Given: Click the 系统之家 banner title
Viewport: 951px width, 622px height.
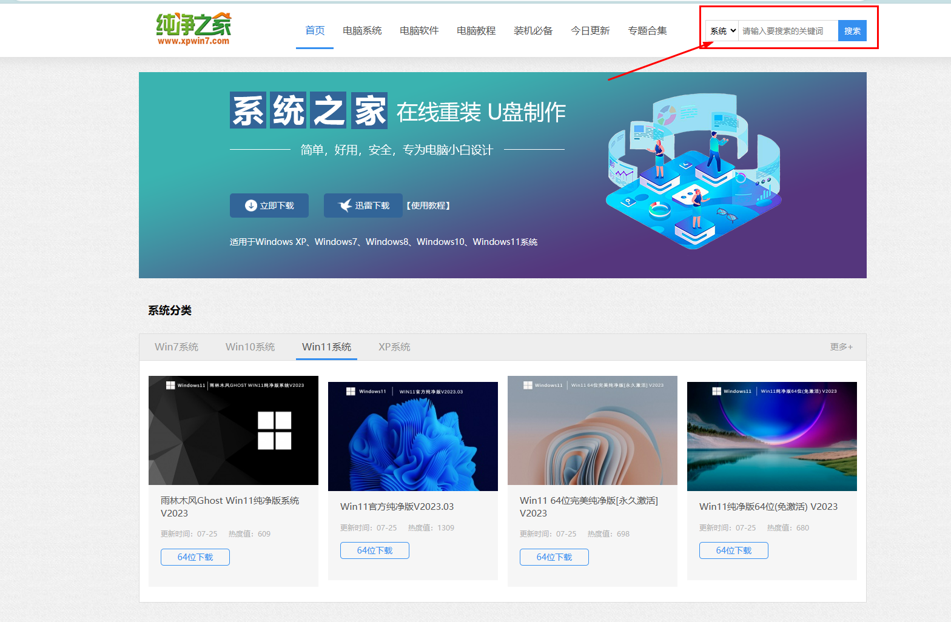Looking at the screenshot, I should (309, 110).
